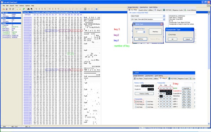
Task: Open Search menu in HexCmp
Action: (x=12, y=6)
